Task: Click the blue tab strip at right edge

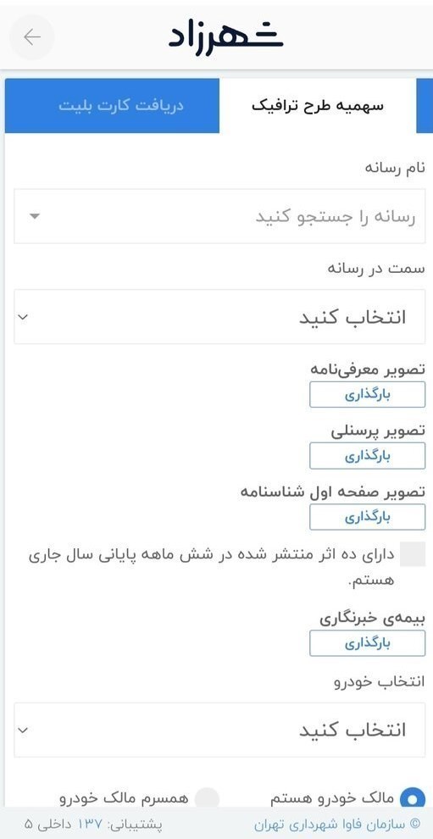Action: click(x=425, y=106)
